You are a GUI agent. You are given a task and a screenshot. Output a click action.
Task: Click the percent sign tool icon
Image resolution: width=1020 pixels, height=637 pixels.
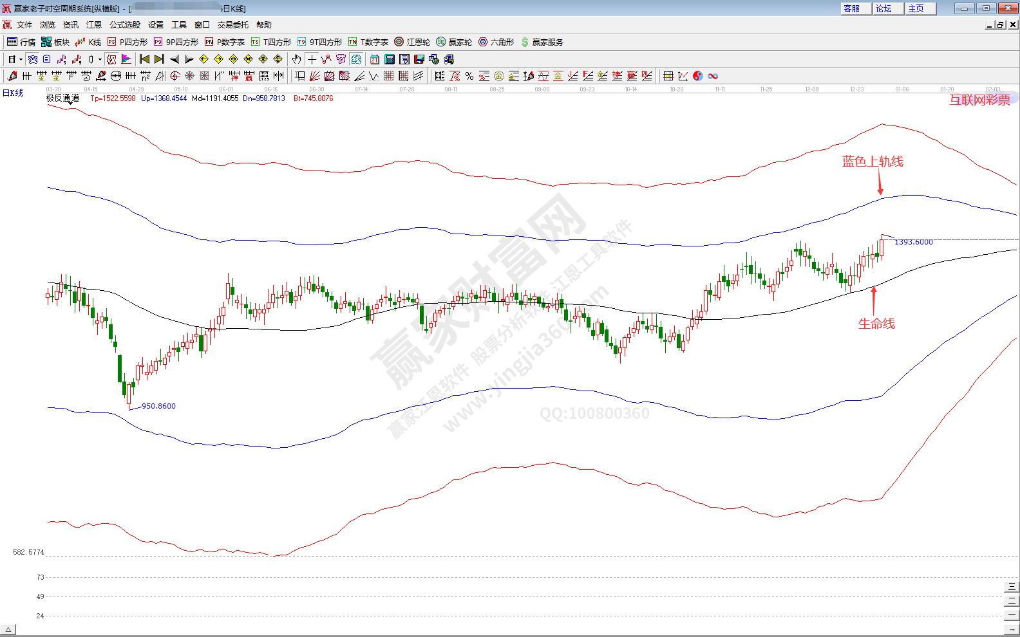point(469,76)
